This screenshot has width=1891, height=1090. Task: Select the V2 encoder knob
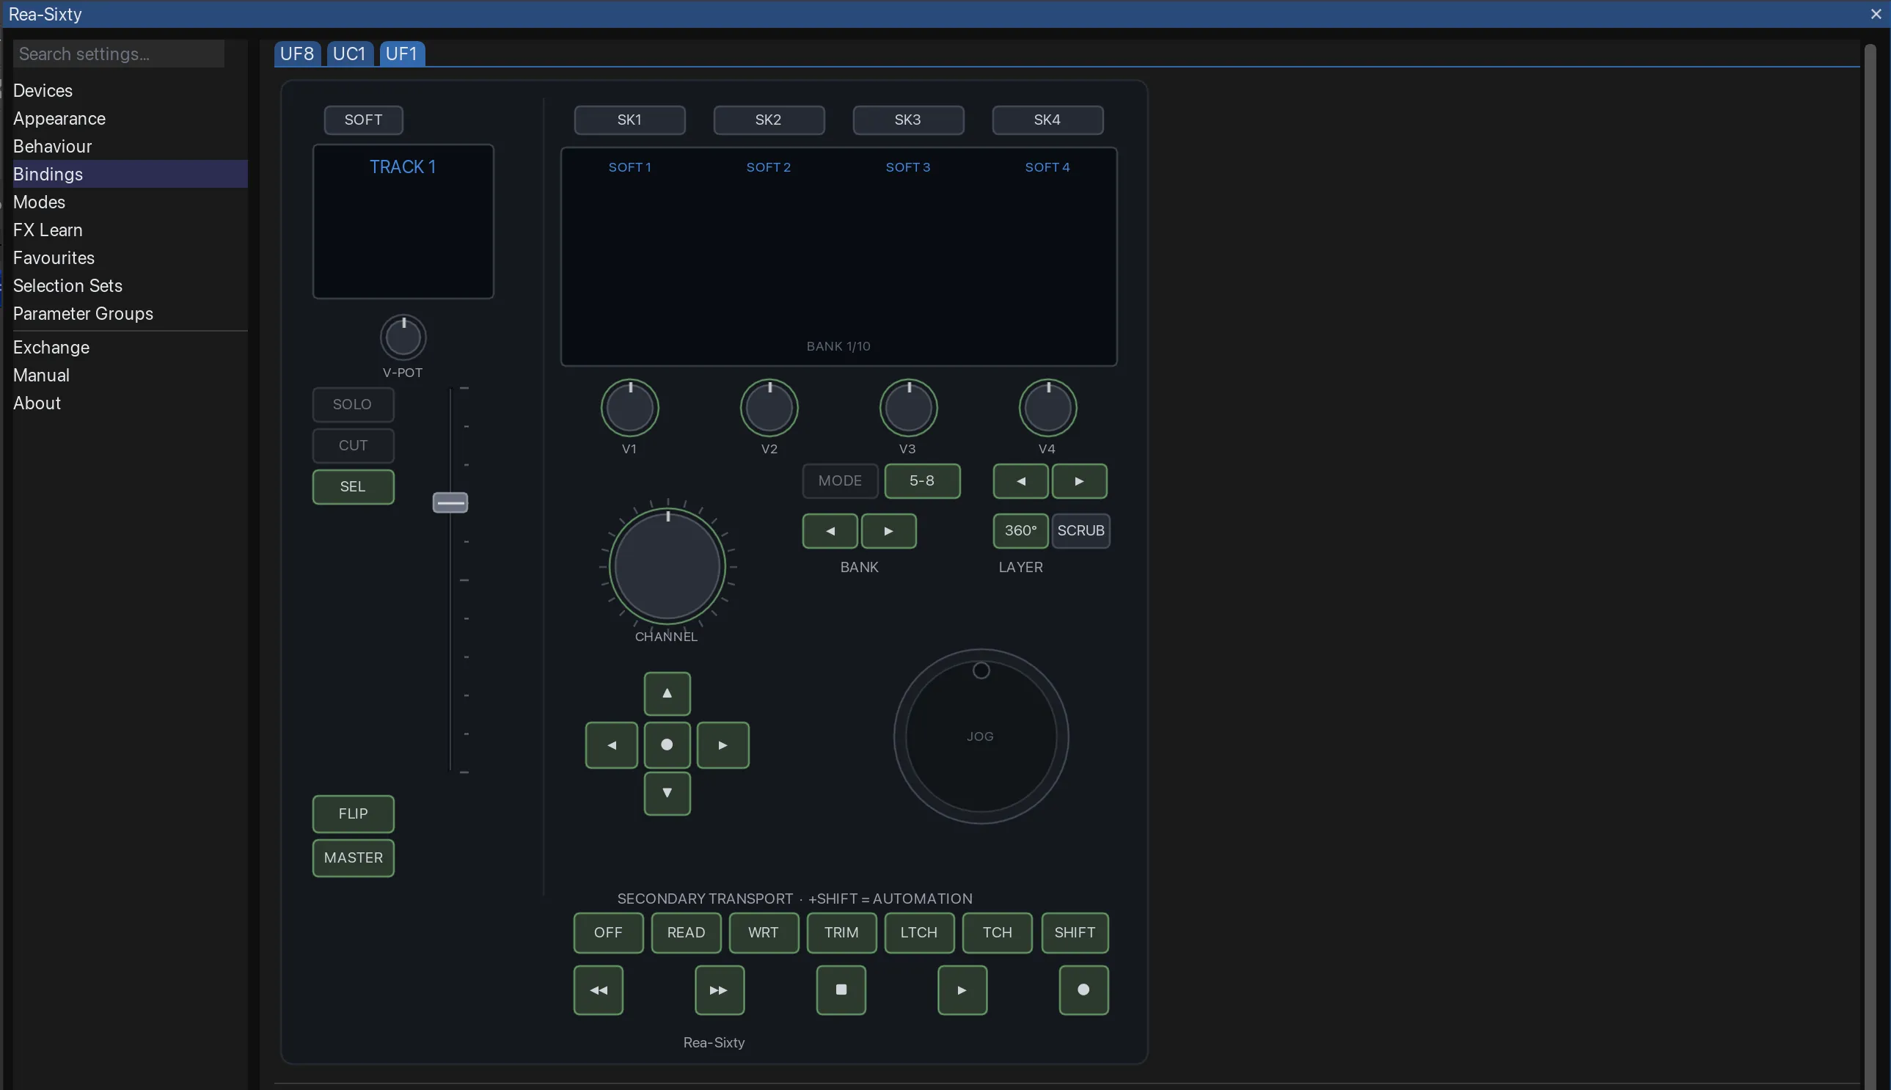click(769, 408)
